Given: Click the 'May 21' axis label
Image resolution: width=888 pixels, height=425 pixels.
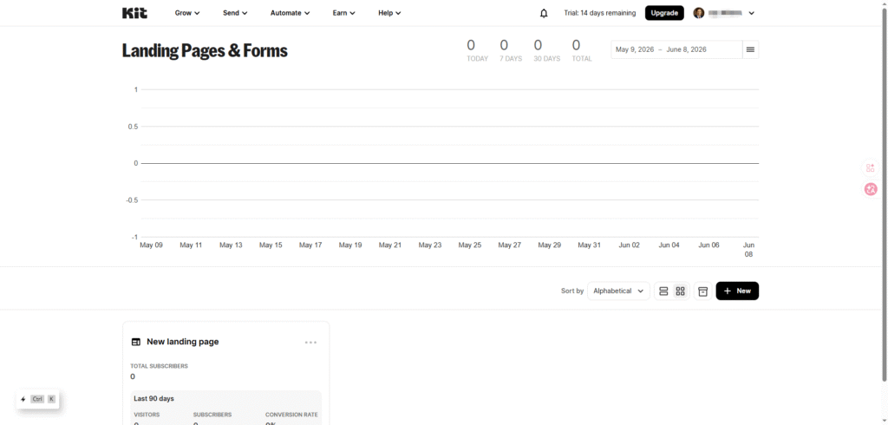Looking at the screenshot, I should [390, 245].
